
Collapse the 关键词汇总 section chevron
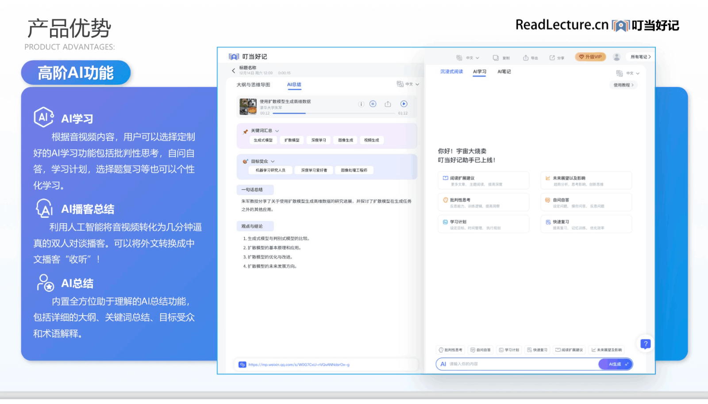(277, 131)
